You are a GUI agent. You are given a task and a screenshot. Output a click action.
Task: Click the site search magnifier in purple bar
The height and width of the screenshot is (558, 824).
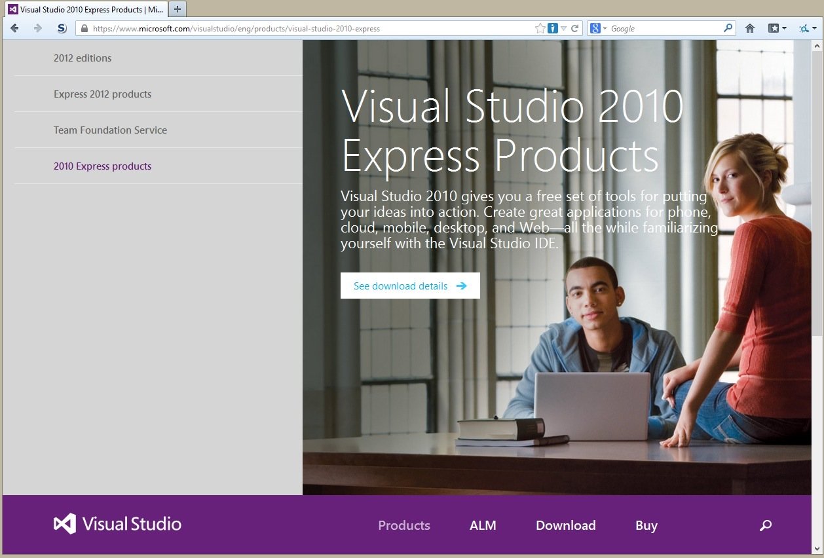point(766,525)
